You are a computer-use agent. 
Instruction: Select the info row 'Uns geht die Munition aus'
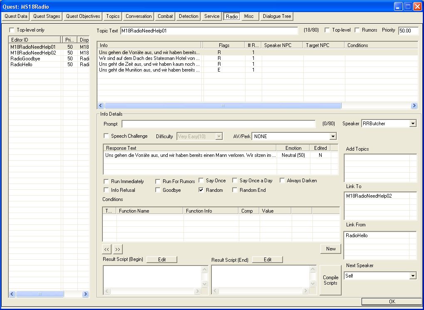click(258, 70)
